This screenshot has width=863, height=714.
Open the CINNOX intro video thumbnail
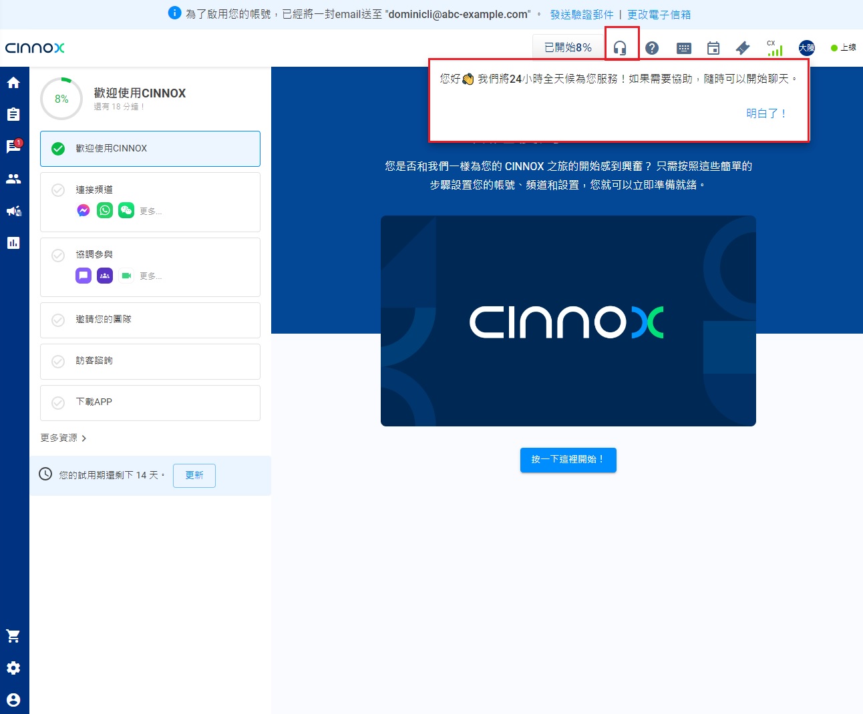[568, 321]
